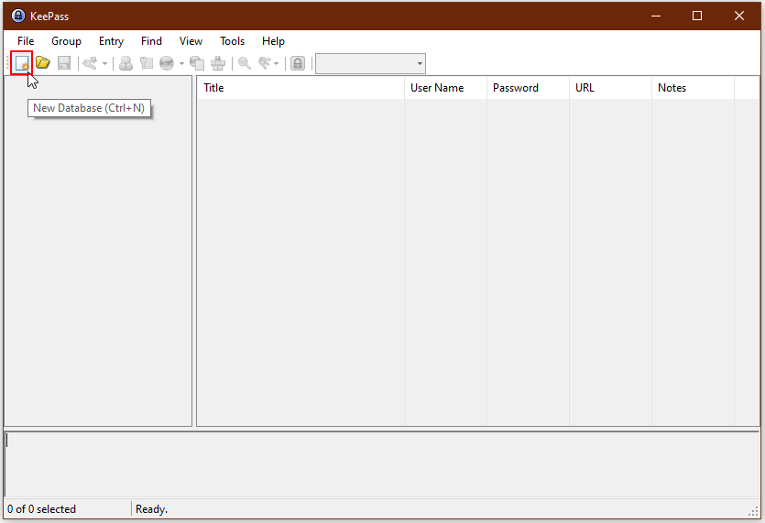Click the Perform Auto-Type icon

218,63
